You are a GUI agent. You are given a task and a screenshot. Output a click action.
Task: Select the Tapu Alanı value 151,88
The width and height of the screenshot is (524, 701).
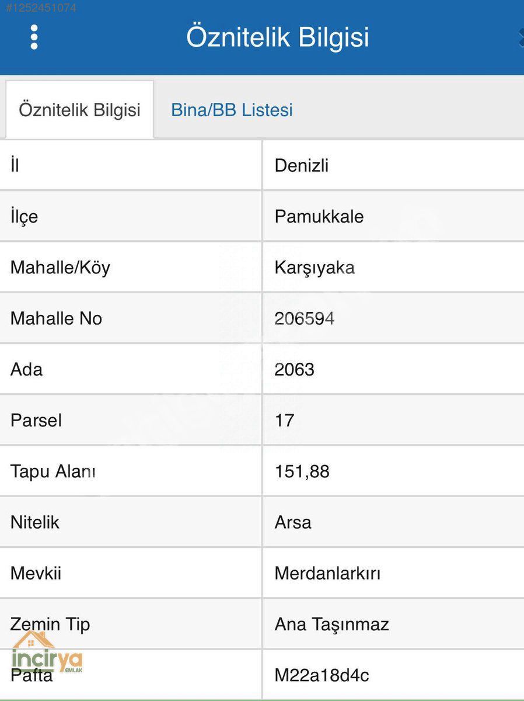302,471
